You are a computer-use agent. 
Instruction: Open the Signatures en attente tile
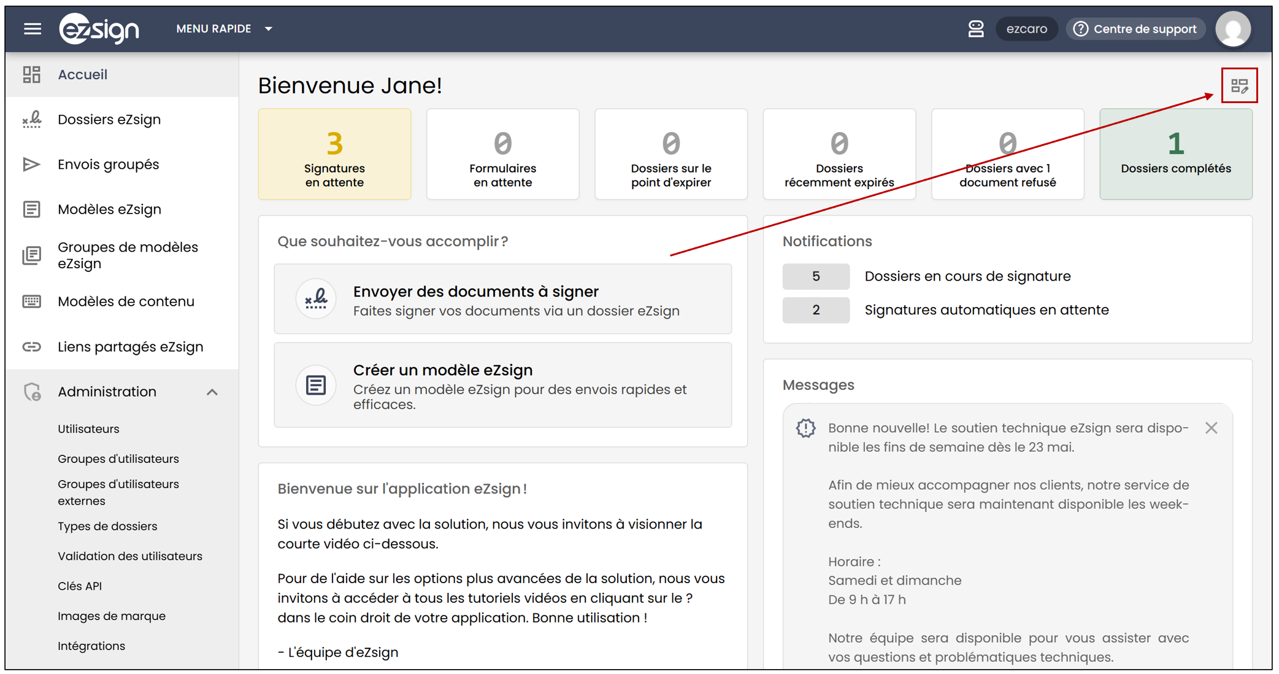(334, 154)
